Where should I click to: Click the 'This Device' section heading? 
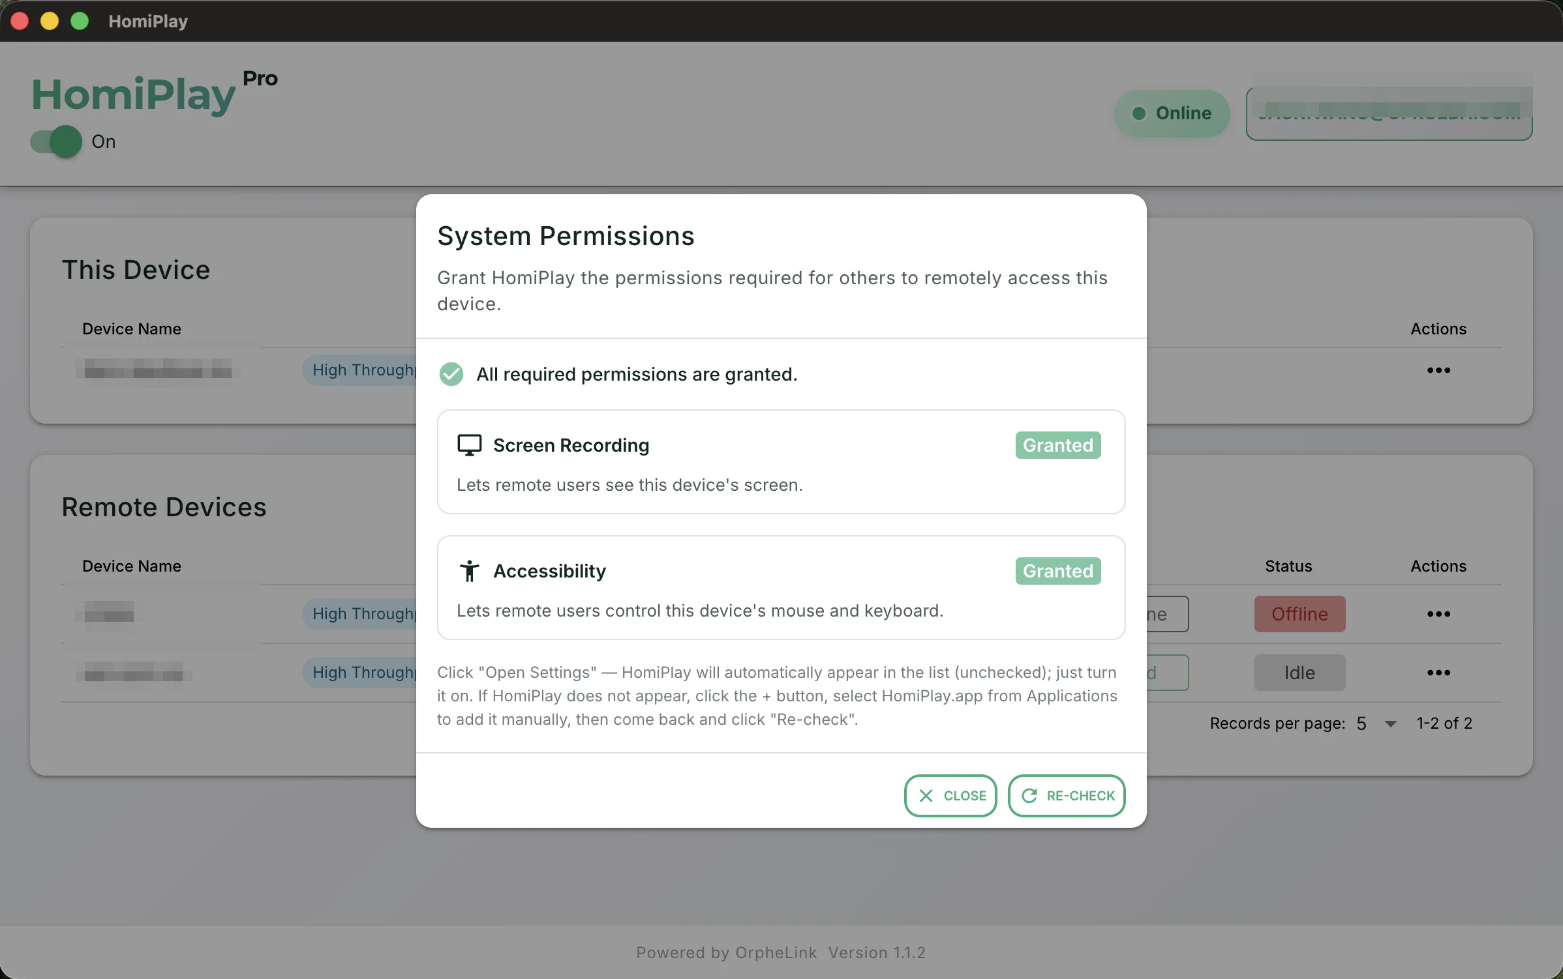[x=136, y=270]
